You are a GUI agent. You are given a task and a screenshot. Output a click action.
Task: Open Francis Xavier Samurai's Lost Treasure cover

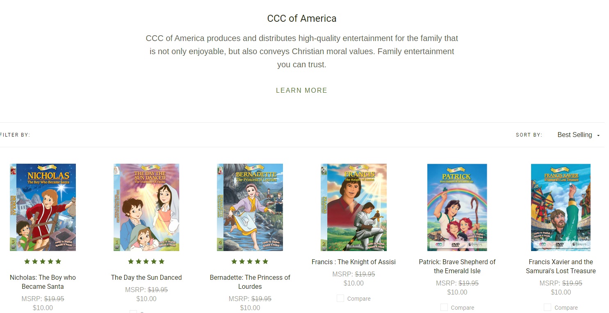[561, 207]
